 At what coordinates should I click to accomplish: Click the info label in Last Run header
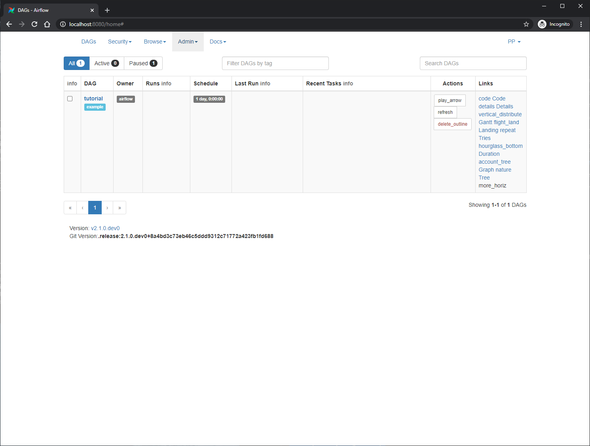pyautogui.click(x=265, y=83)
